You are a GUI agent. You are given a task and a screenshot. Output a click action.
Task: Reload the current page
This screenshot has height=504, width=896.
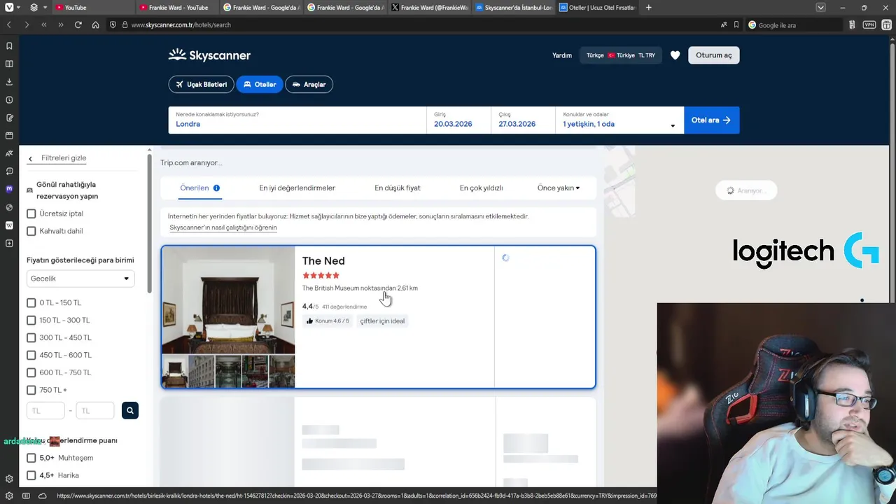point(78,24)
